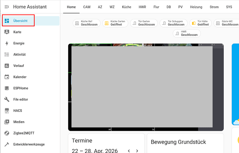Image resolution: width=239 pixels, height=153 pixels.
Task: Open the Kalender calendar icon
Action: coord(7,77)
